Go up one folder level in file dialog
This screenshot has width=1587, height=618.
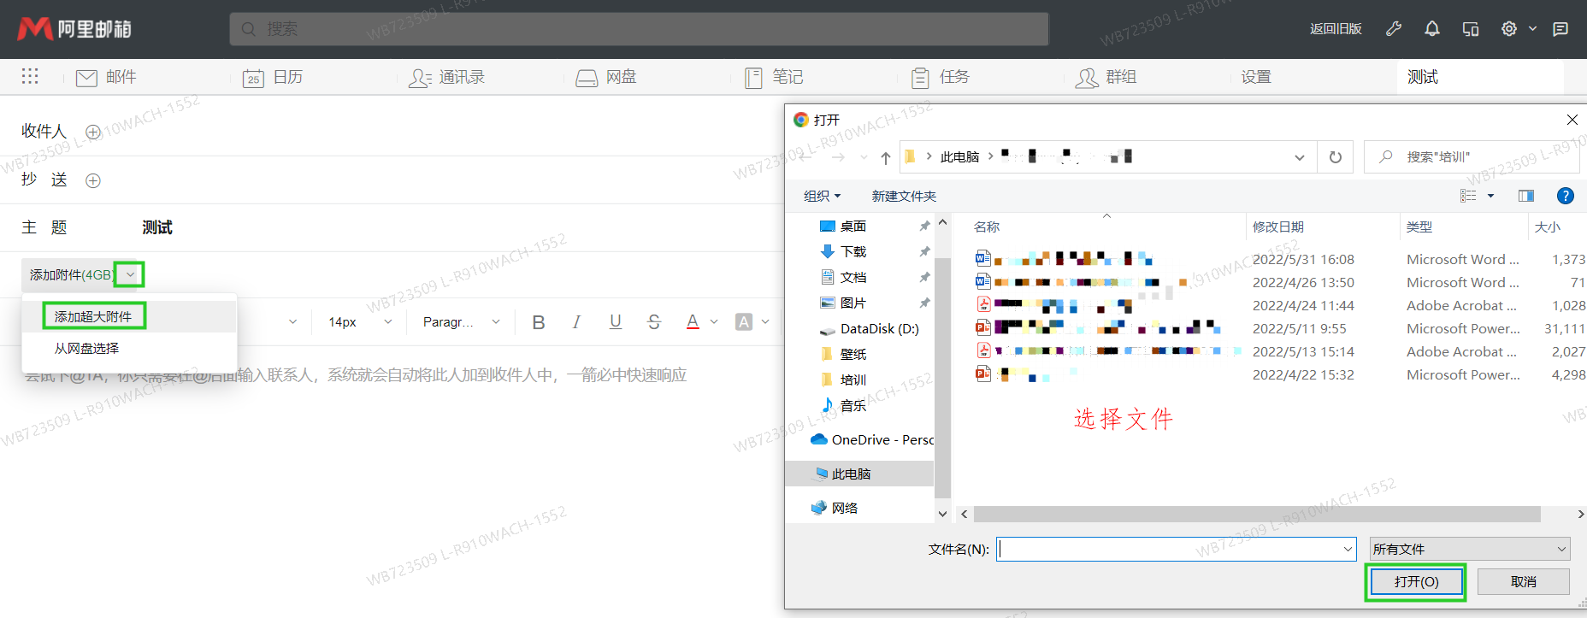pos(886,157)
